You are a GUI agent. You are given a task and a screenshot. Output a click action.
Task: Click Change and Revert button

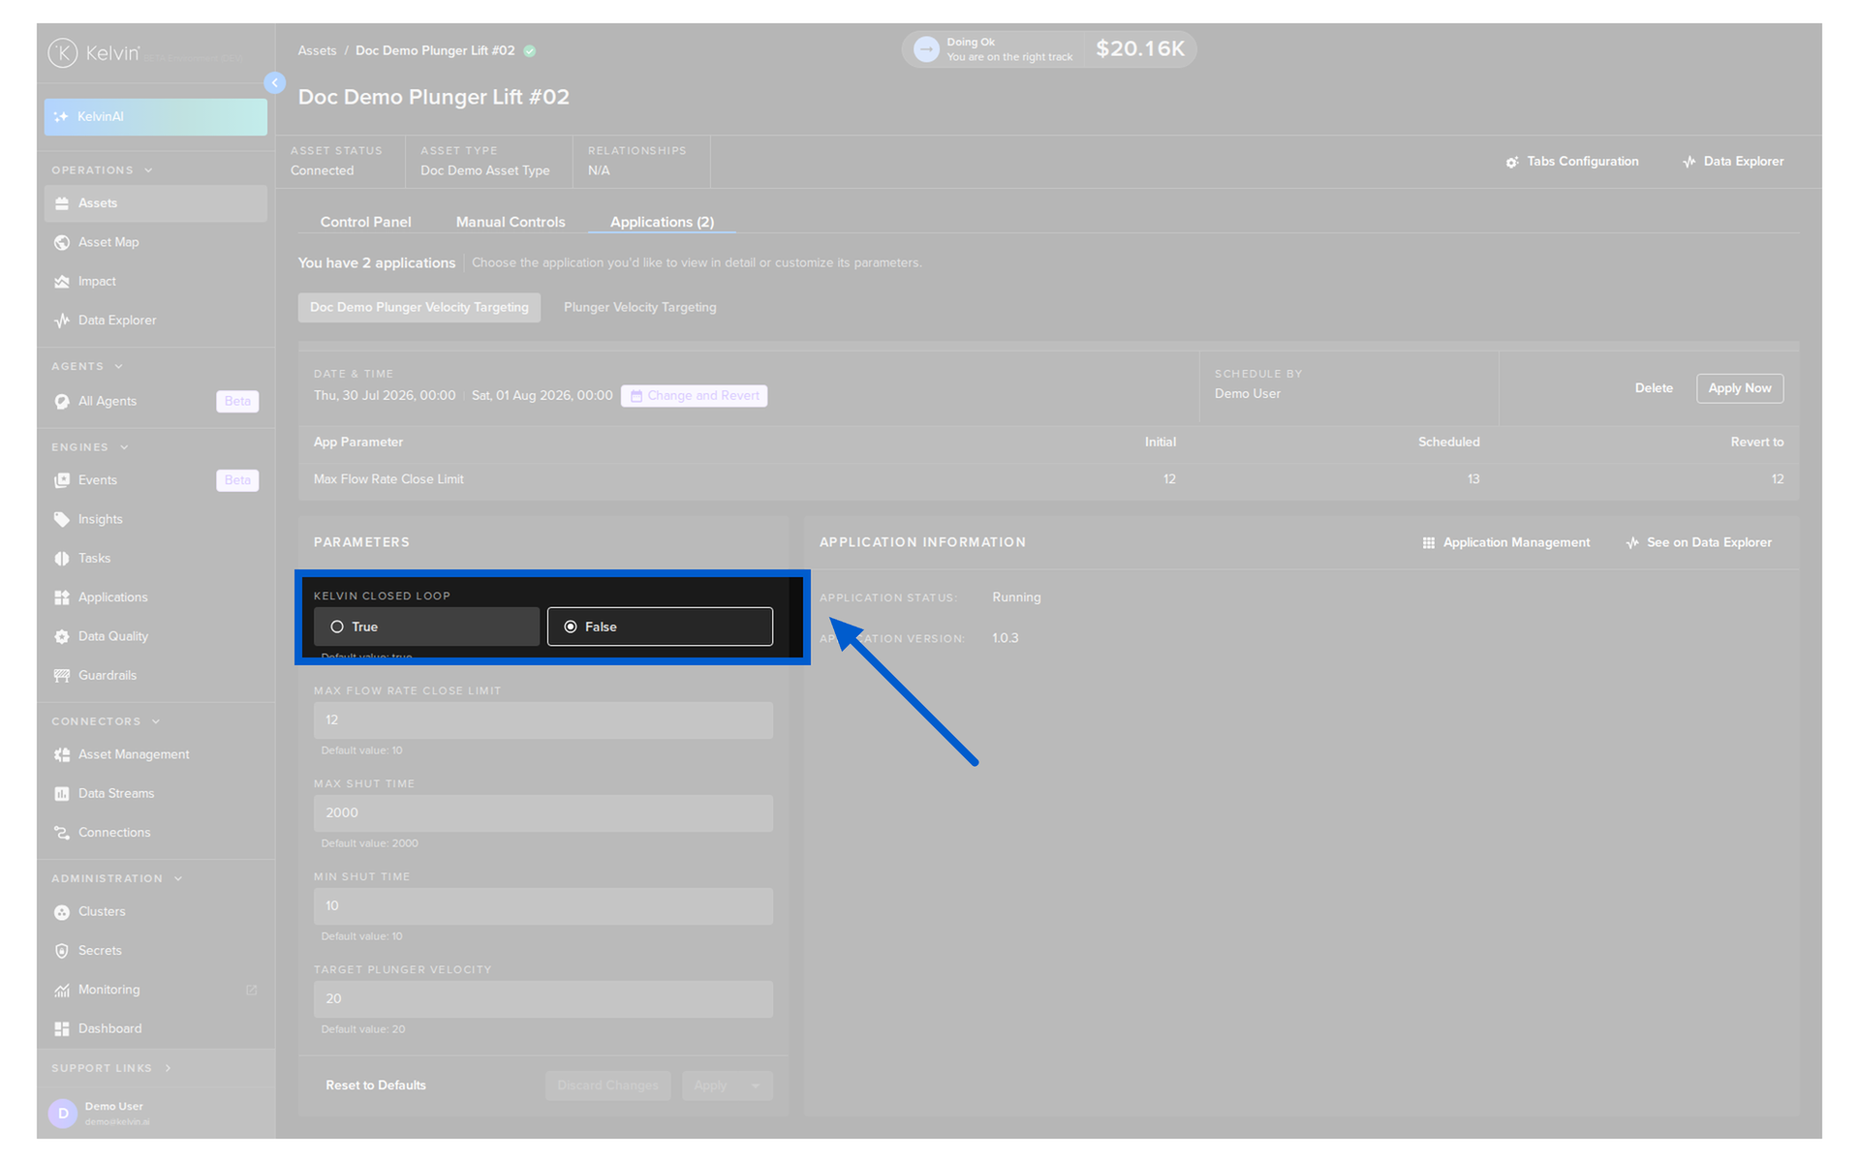click(x=694, y=396)
